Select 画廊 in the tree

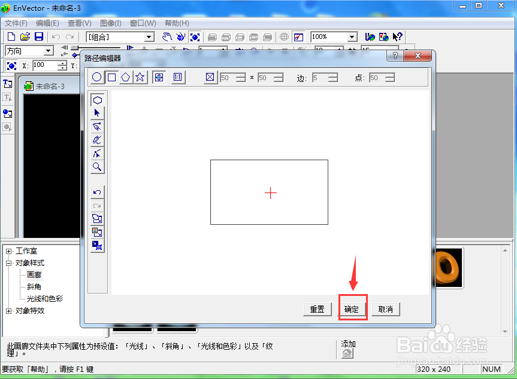tap(34, 275)
